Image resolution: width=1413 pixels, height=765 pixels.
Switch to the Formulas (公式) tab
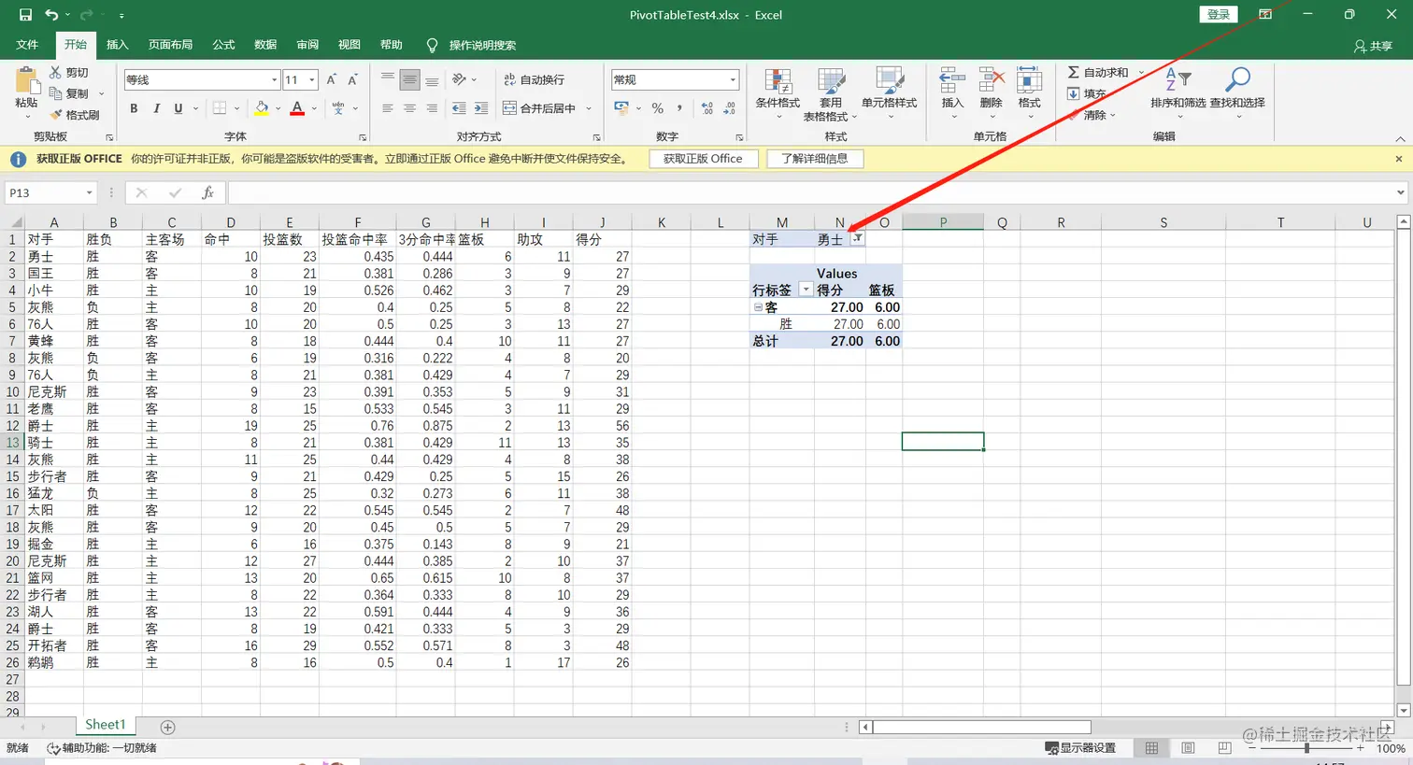(x=223, y=45)
